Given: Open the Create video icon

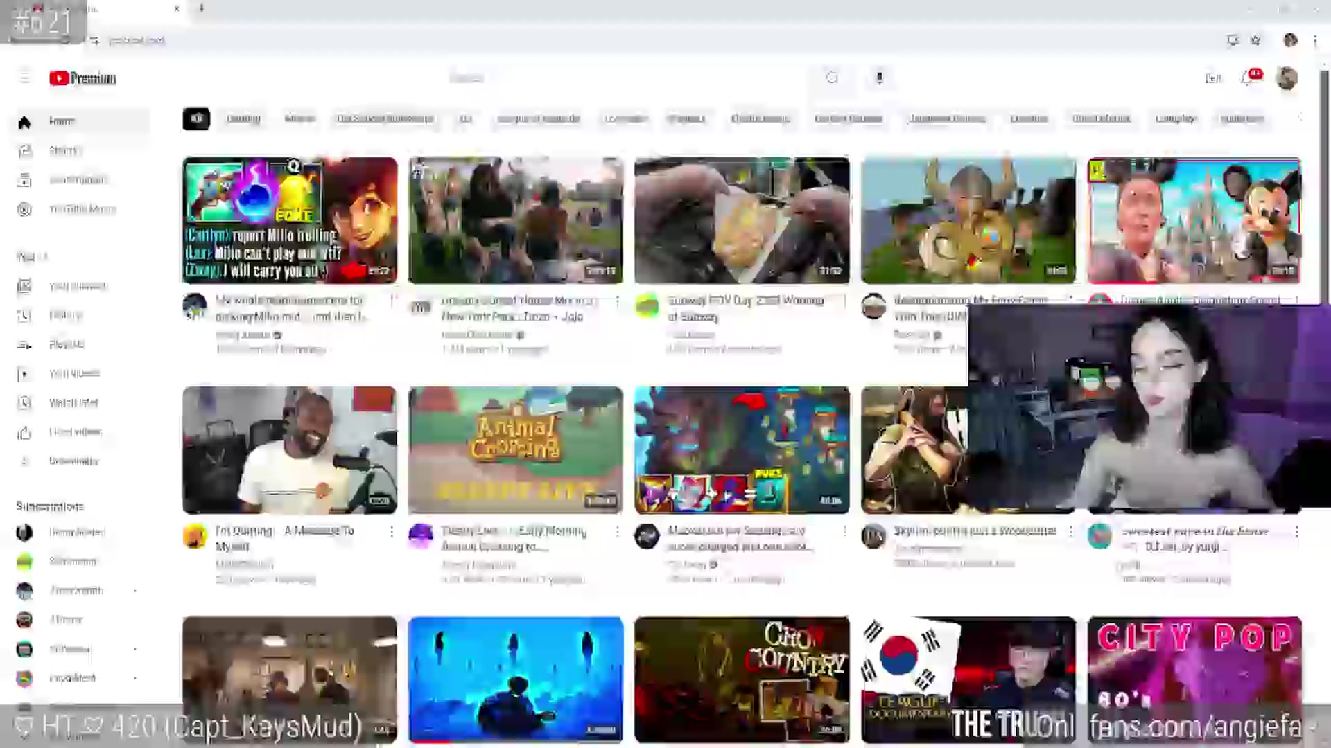Looking at the screenshot, I should (1213, 78).
